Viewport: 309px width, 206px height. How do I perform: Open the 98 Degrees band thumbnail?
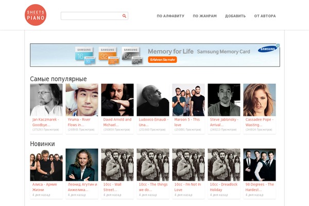click(260, 165)
